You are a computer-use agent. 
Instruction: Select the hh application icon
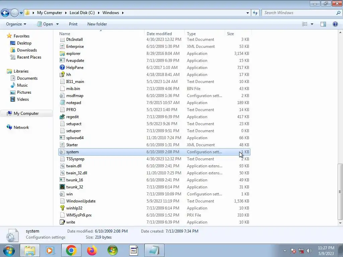tap(62, 75)
